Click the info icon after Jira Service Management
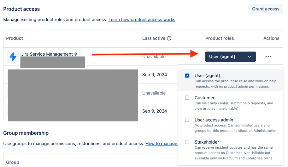The height and width of the screenshot is (167, 288). [75, 54]
